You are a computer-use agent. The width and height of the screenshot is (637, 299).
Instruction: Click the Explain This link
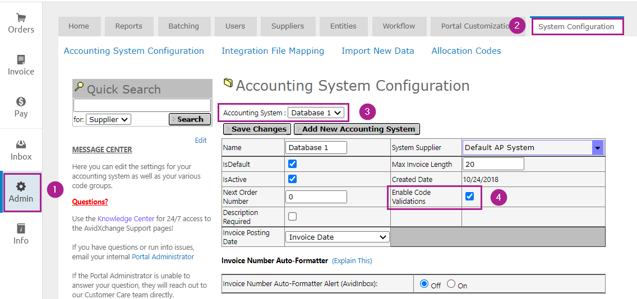(352, 260)
